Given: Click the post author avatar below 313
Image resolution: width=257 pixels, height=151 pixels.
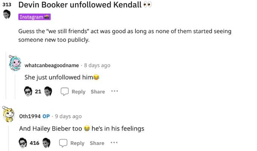Looking at the screenshot, I should (x=6, y=15).
